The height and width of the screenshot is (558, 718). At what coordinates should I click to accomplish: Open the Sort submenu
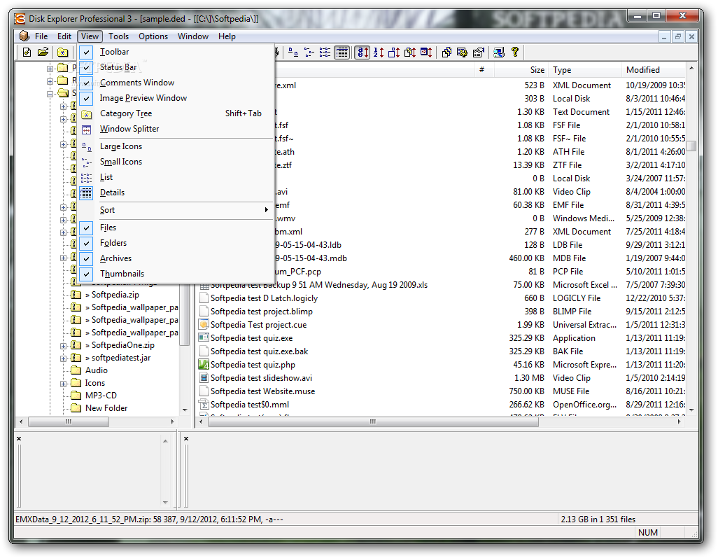(x=176, y=210)
